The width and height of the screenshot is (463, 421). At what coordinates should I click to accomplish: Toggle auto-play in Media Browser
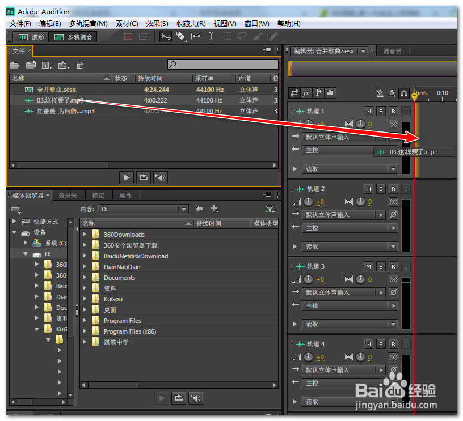tap(195, 398)
